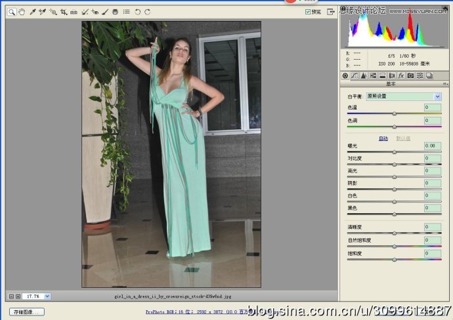Click the 色调 value field
Screen dimensions: 453x320
pyautogui.click(x=433, y=121)
